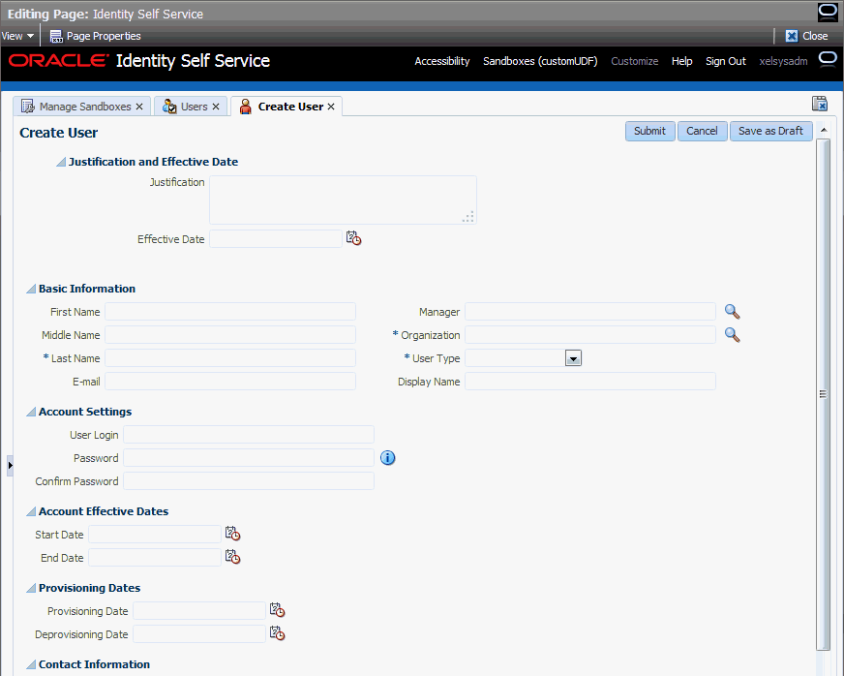
Task: Collapse Justification and Effective Date section
Action: click(61, 162)
